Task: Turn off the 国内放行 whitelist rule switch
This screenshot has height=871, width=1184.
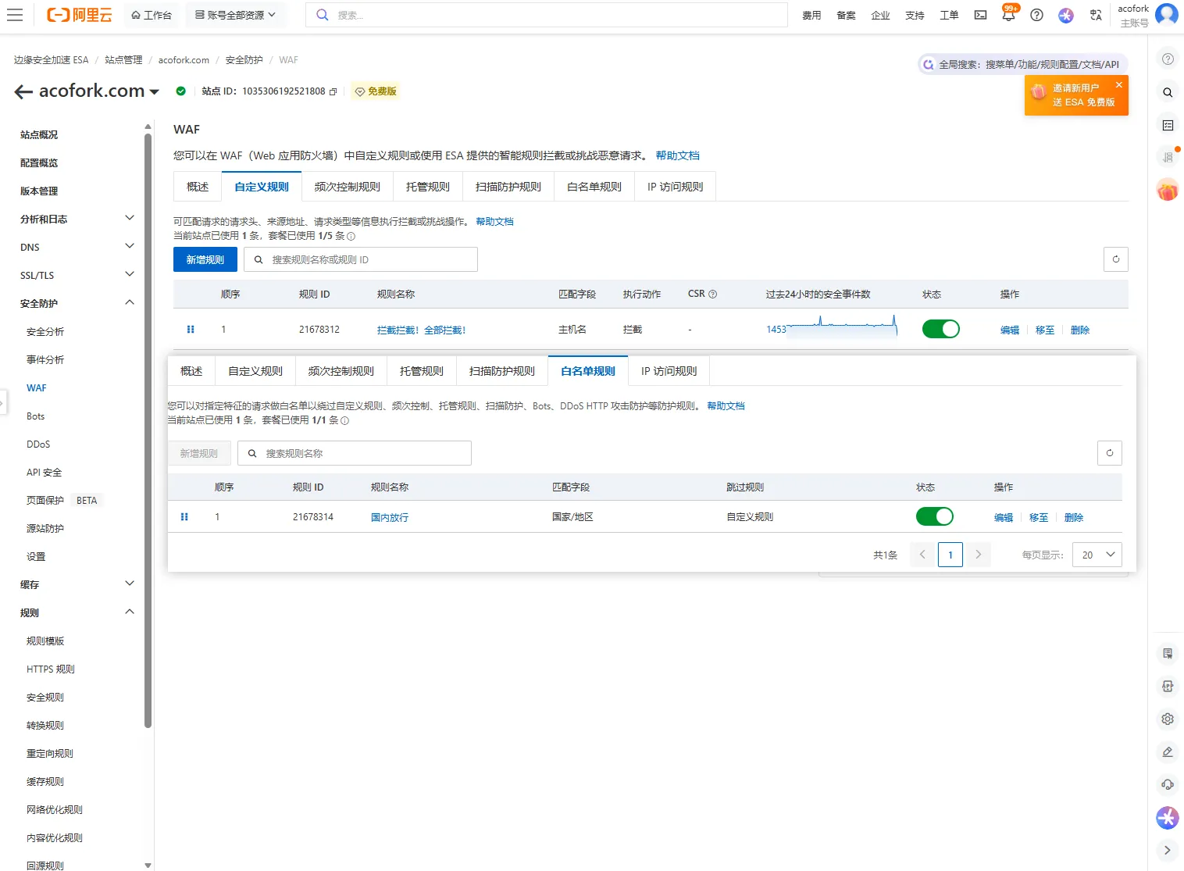Action: pos(934,516)
